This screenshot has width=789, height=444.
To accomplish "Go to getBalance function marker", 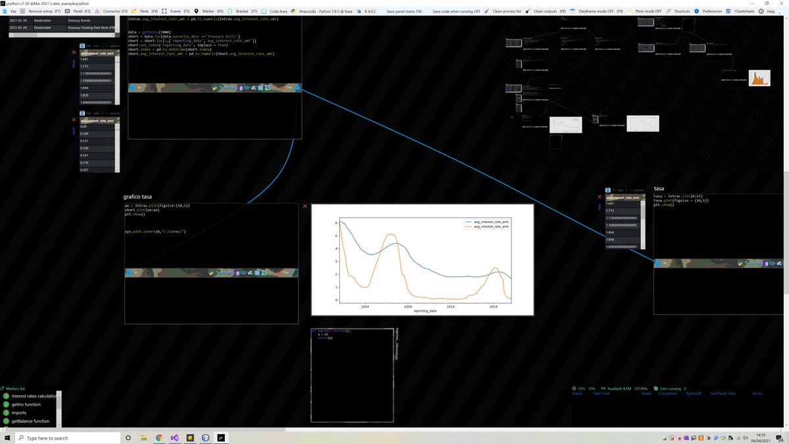I will pos(26,421).
